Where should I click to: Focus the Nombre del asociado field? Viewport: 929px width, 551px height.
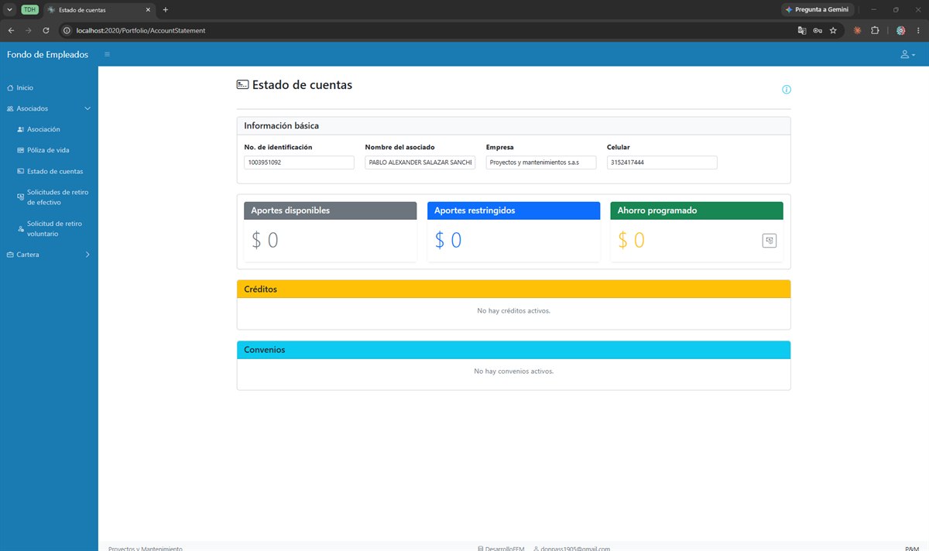420,163
